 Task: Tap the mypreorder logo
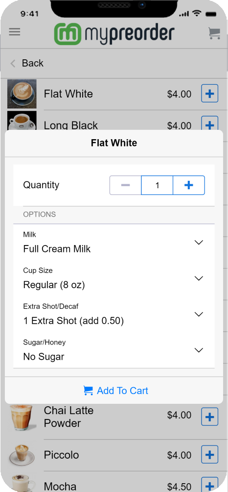pyautogui.click(x=114, y=33)
